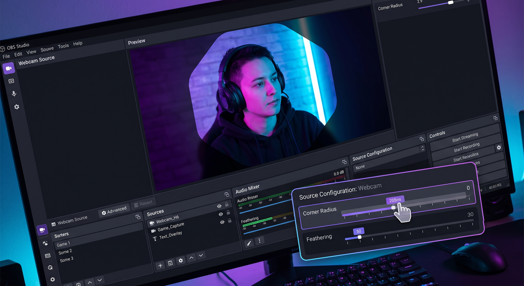This screenshot has width=524, height=286.
Task: Click the puzzle piece icon in the lower sidebar
Action: [x=45, y=243]
